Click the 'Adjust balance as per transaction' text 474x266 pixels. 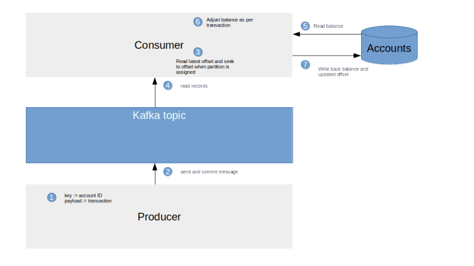coord(229,22)
